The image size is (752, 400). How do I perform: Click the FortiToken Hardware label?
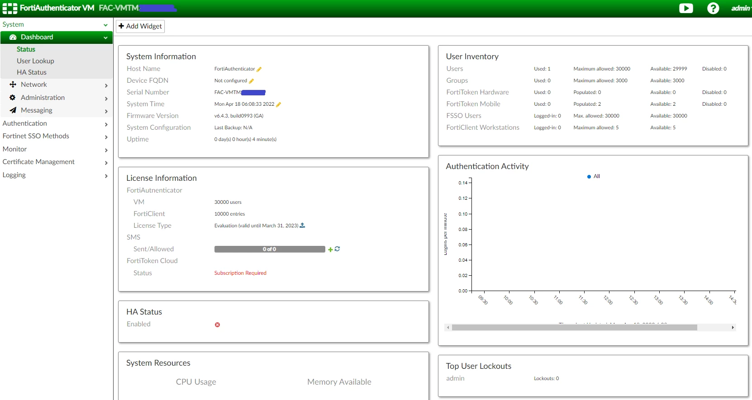pyautogui.click(x=477, y=92)
